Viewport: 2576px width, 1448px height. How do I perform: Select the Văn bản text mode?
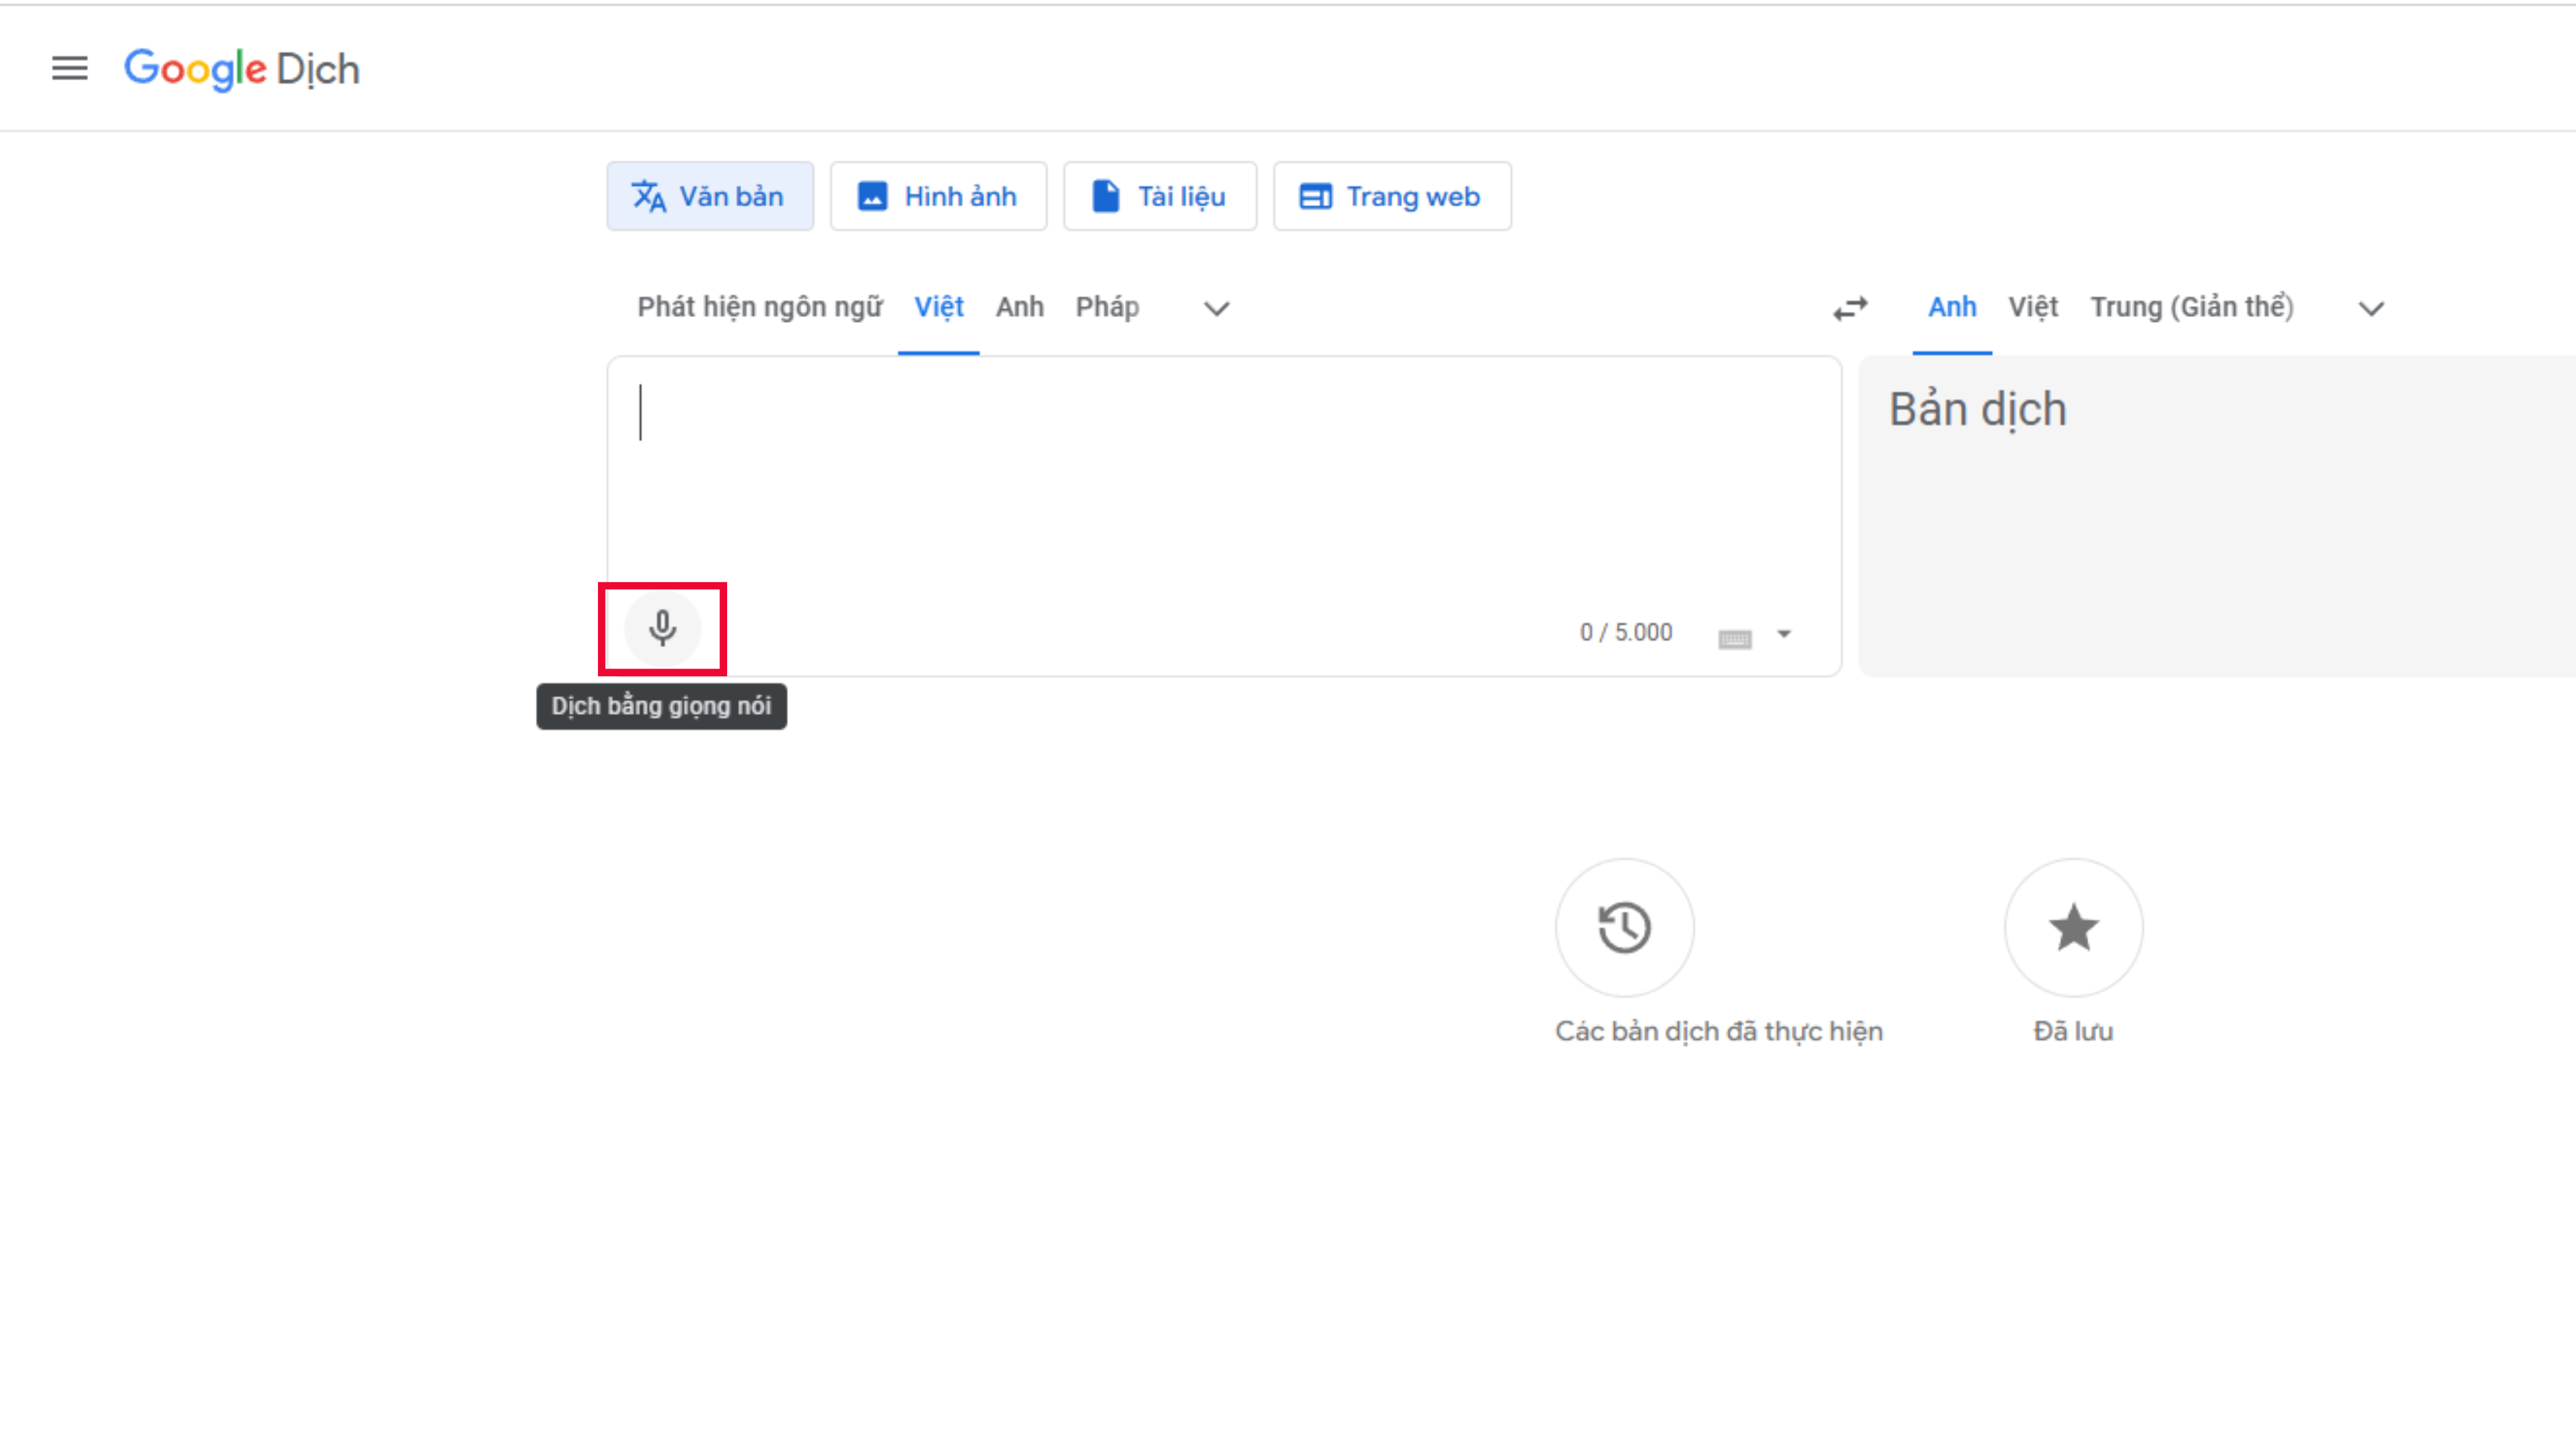click(710, 196)
